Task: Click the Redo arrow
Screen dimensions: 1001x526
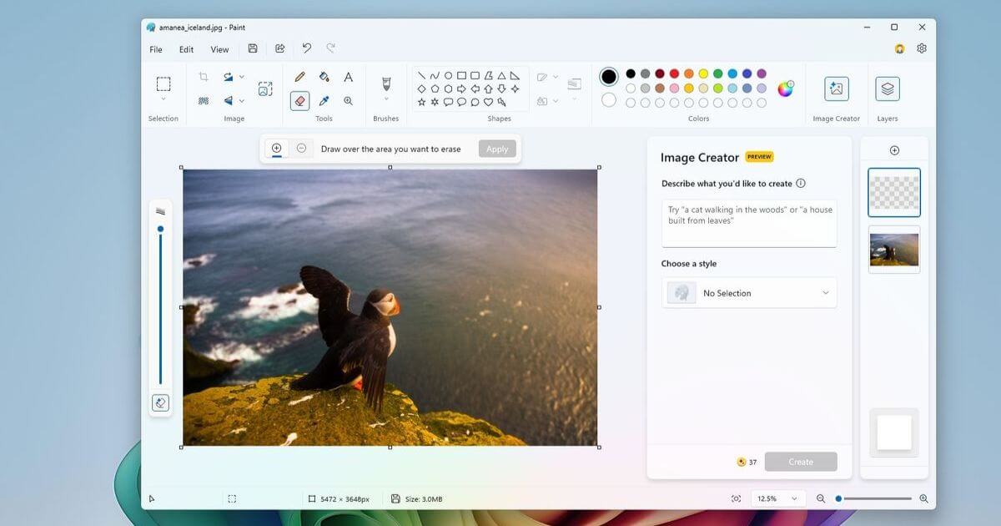Action: 331,48
